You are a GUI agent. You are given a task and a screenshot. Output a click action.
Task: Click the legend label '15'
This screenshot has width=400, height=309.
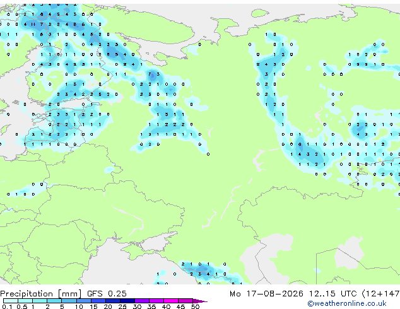point(93,306)
